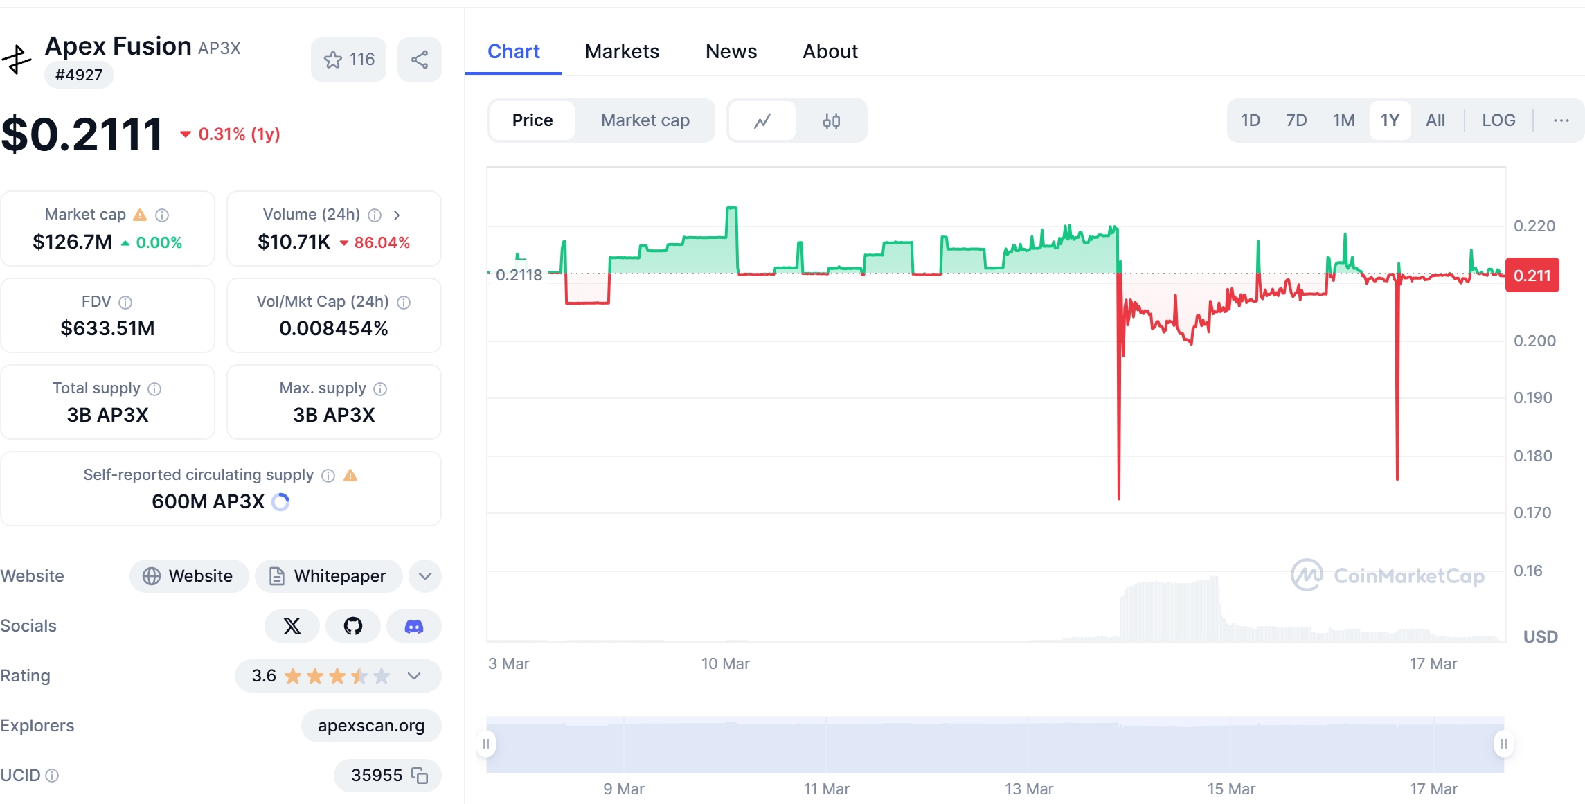Set chart range to 1Y

1390,120
